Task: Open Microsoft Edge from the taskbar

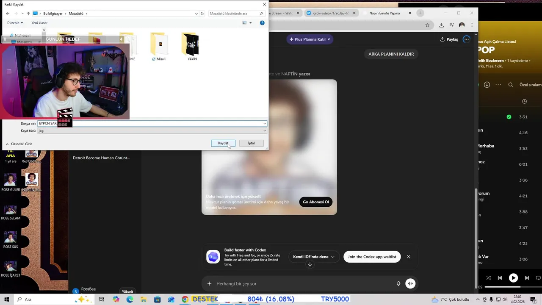Action: [130, 299]
